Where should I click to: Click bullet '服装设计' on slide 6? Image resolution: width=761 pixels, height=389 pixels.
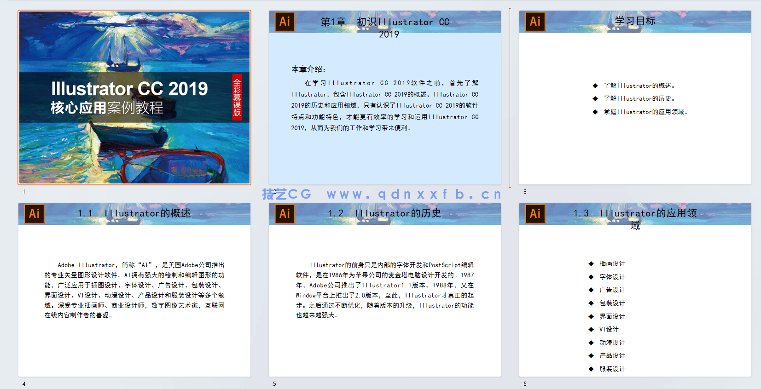click(612, 369)
